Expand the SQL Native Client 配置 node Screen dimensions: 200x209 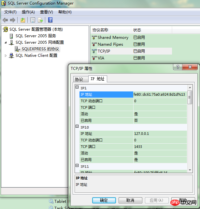coord(6,56)
